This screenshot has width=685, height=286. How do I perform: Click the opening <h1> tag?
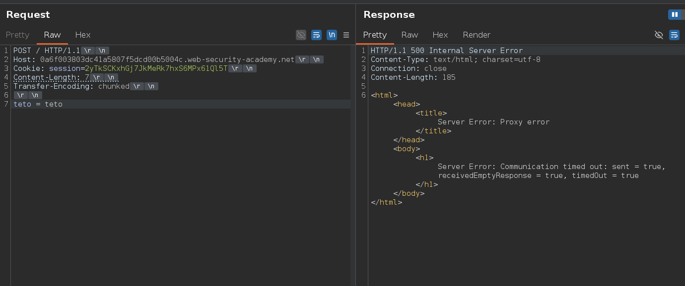tap(424, 158)
